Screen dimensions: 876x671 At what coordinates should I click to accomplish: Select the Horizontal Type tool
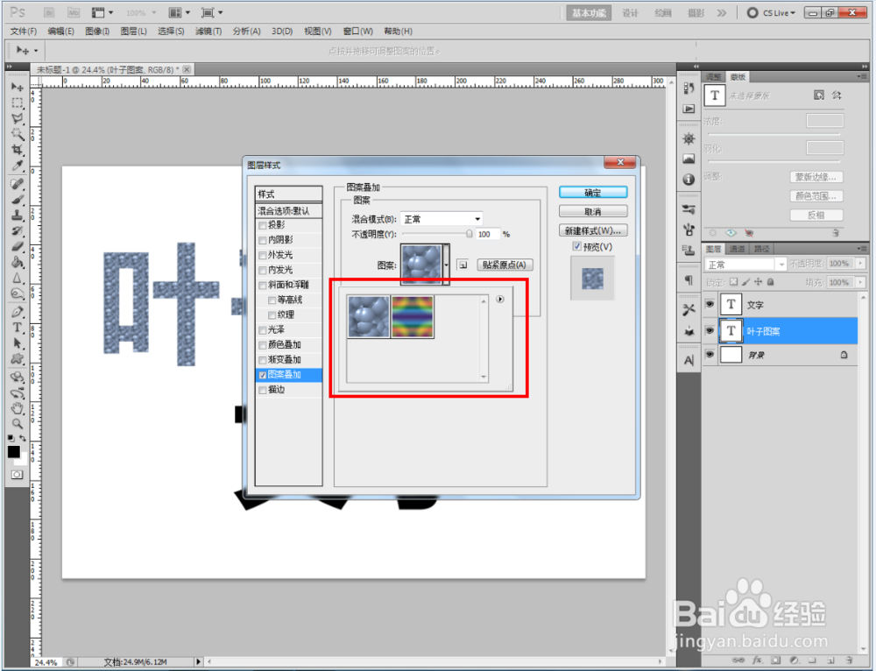point(18,328)
